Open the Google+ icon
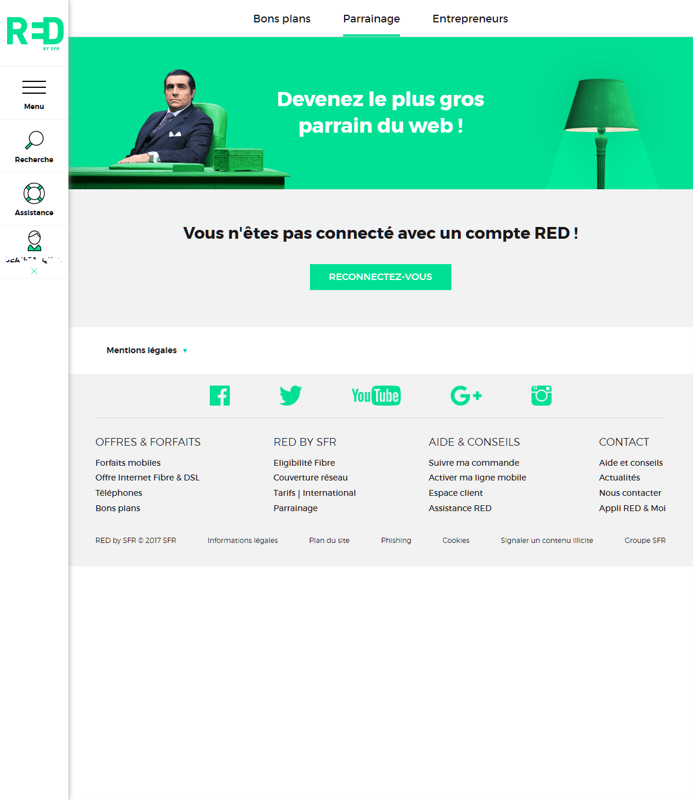693x800 pixels. pyautogui.click(x=466, y=396)
